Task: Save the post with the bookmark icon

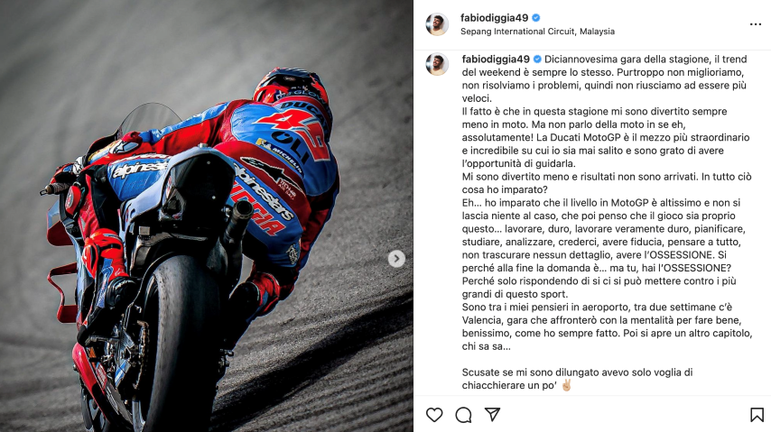Action: pos(757,415)
